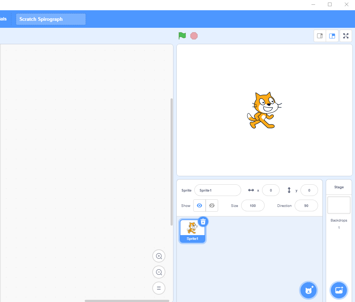
Task: Click the Size field showing 100
Action: (x=253, y=205)
